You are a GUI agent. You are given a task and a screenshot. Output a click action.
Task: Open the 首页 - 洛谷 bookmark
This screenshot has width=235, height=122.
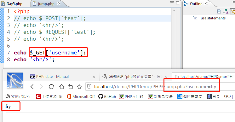click(220, 97)
